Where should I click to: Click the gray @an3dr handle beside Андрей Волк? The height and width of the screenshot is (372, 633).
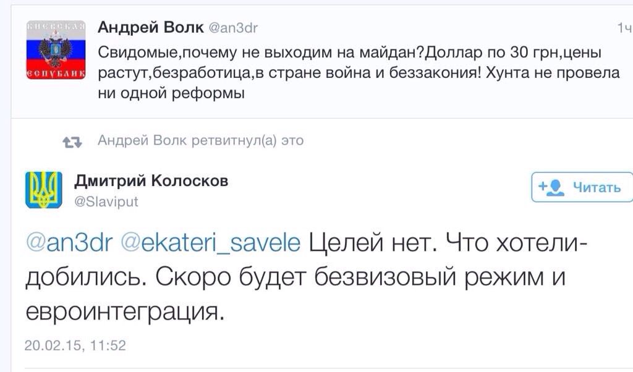(x=233, y=28)
